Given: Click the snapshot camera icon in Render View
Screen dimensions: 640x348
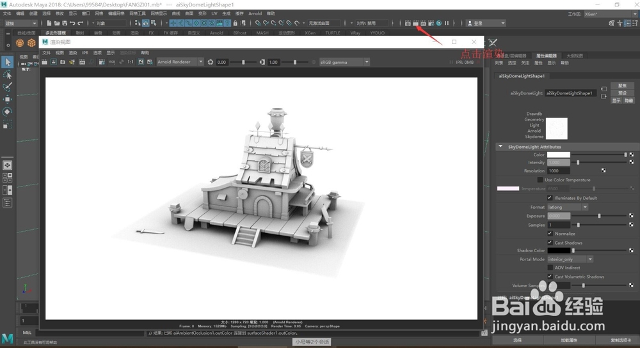Looking at the screenshot, I should tap(63, 62).
